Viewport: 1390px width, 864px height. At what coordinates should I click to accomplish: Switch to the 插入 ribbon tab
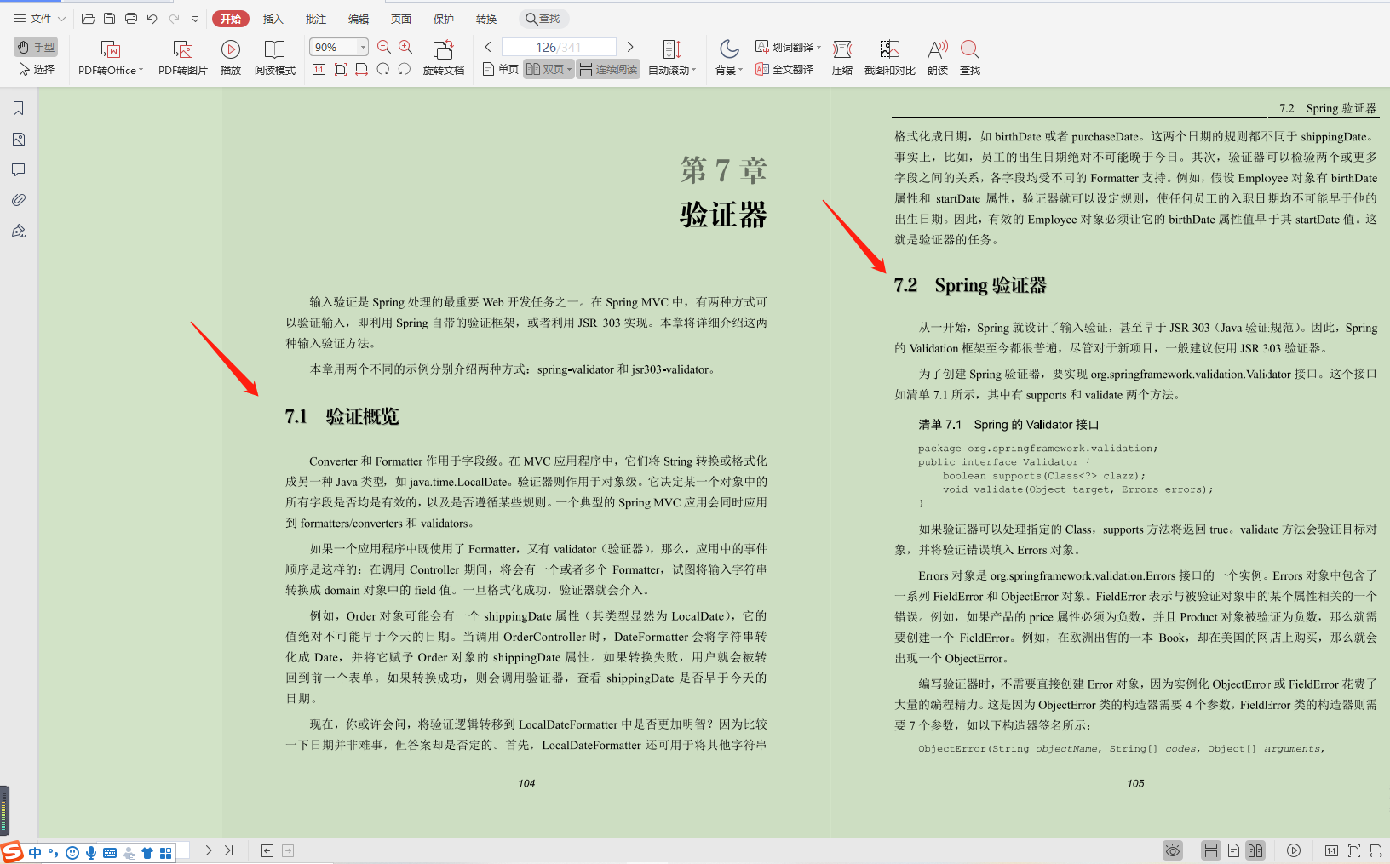click(273, 19)
